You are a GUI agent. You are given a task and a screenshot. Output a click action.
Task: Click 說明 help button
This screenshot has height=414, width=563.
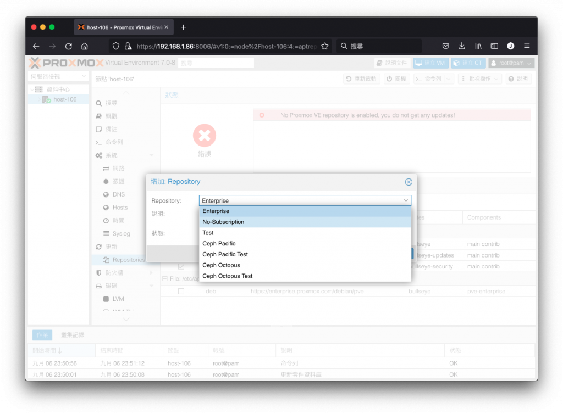point(518,79)
